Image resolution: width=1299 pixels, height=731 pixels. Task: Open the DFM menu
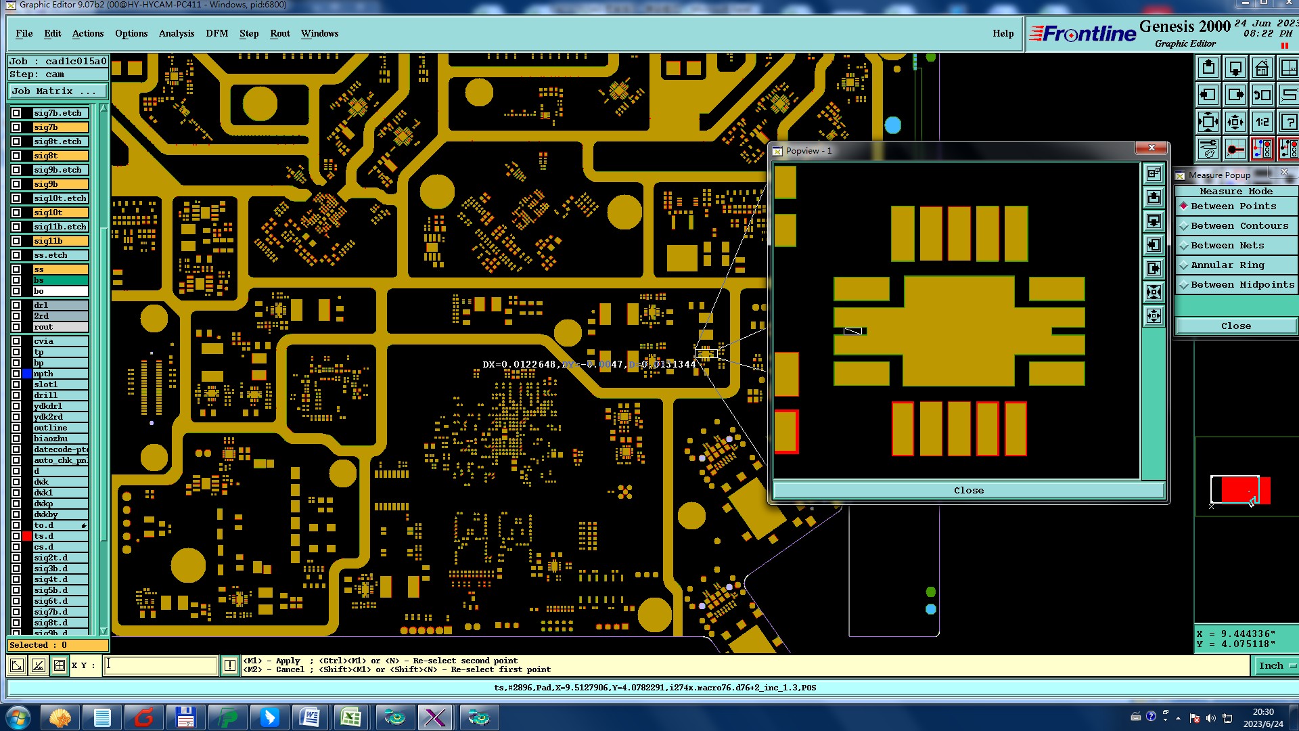tap(216, 33)
